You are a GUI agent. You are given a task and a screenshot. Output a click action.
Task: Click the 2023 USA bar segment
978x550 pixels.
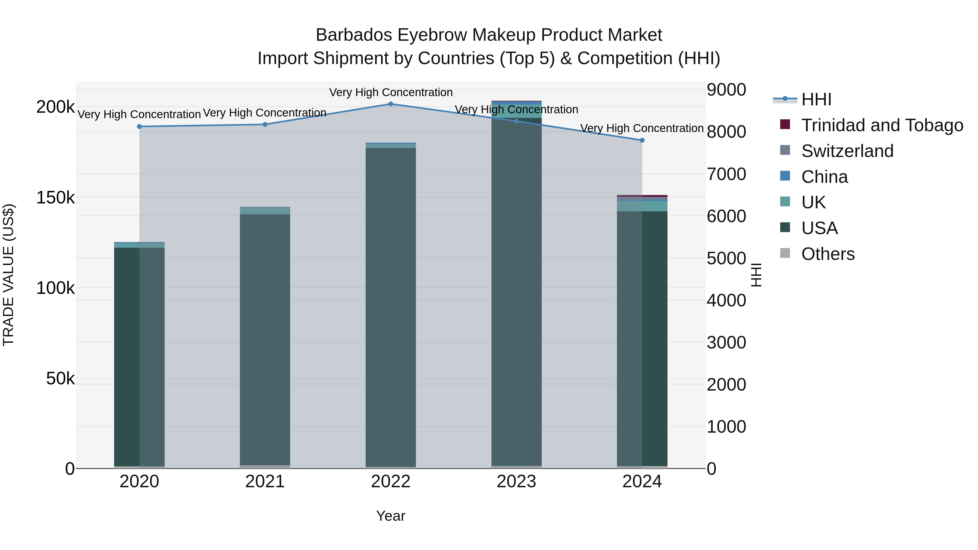point(516,291)
